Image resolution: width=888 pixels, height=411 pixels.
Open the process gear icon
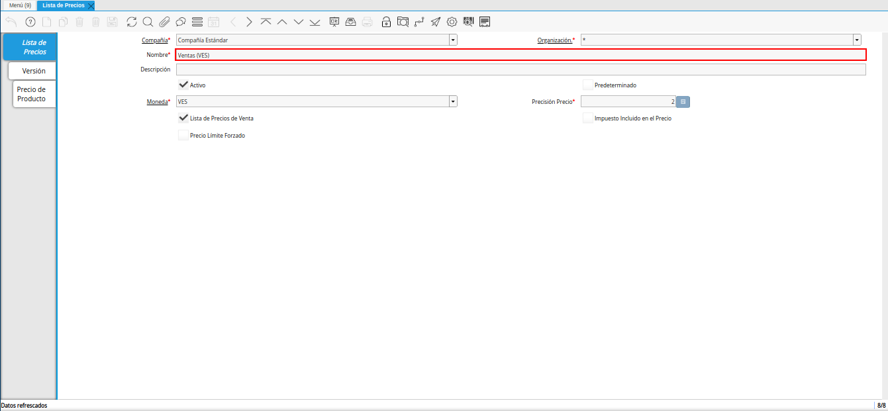pyautogui.click(x=452, y=22)
